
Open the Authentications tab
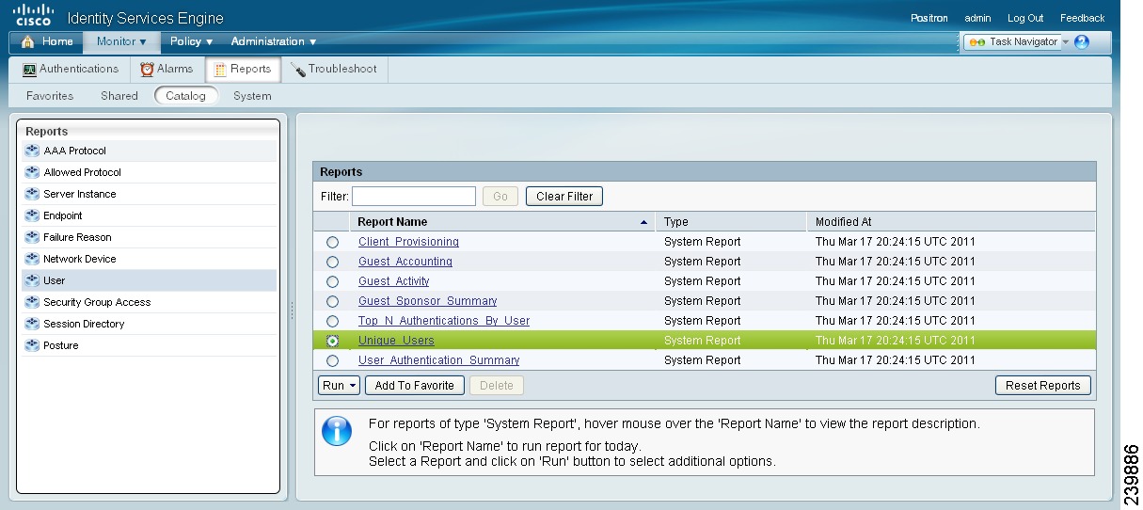tap(71, 70)
